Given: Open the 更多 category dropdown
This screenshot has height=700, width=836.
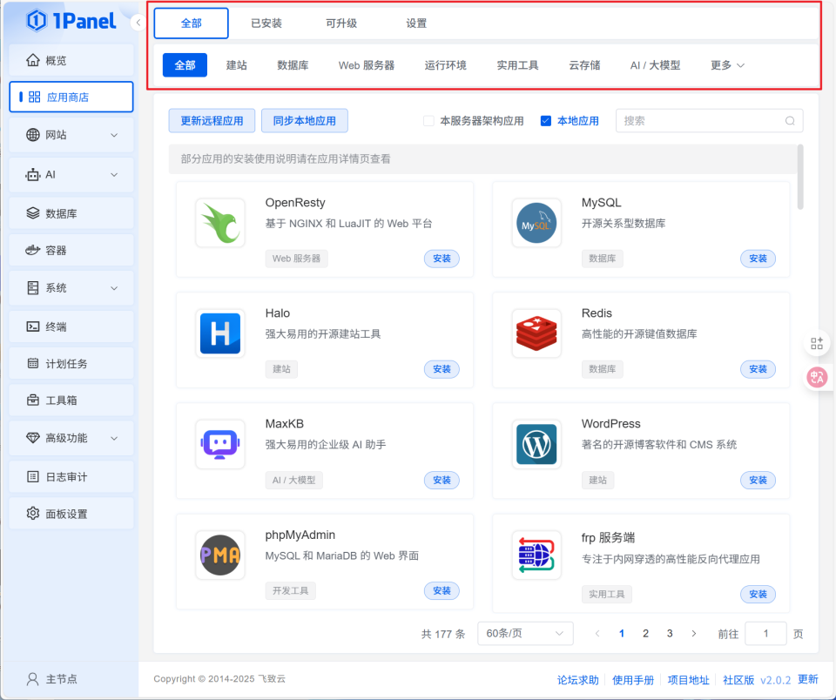Looking at the screenshot, I should [726, 65].
